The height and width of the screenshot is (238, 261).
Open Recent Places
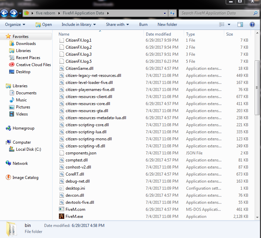coord(28,58)
